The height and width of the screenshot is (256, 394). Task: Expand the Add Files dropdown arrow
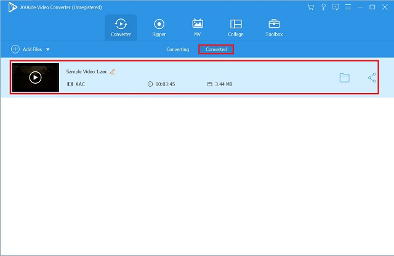point(48,49)
